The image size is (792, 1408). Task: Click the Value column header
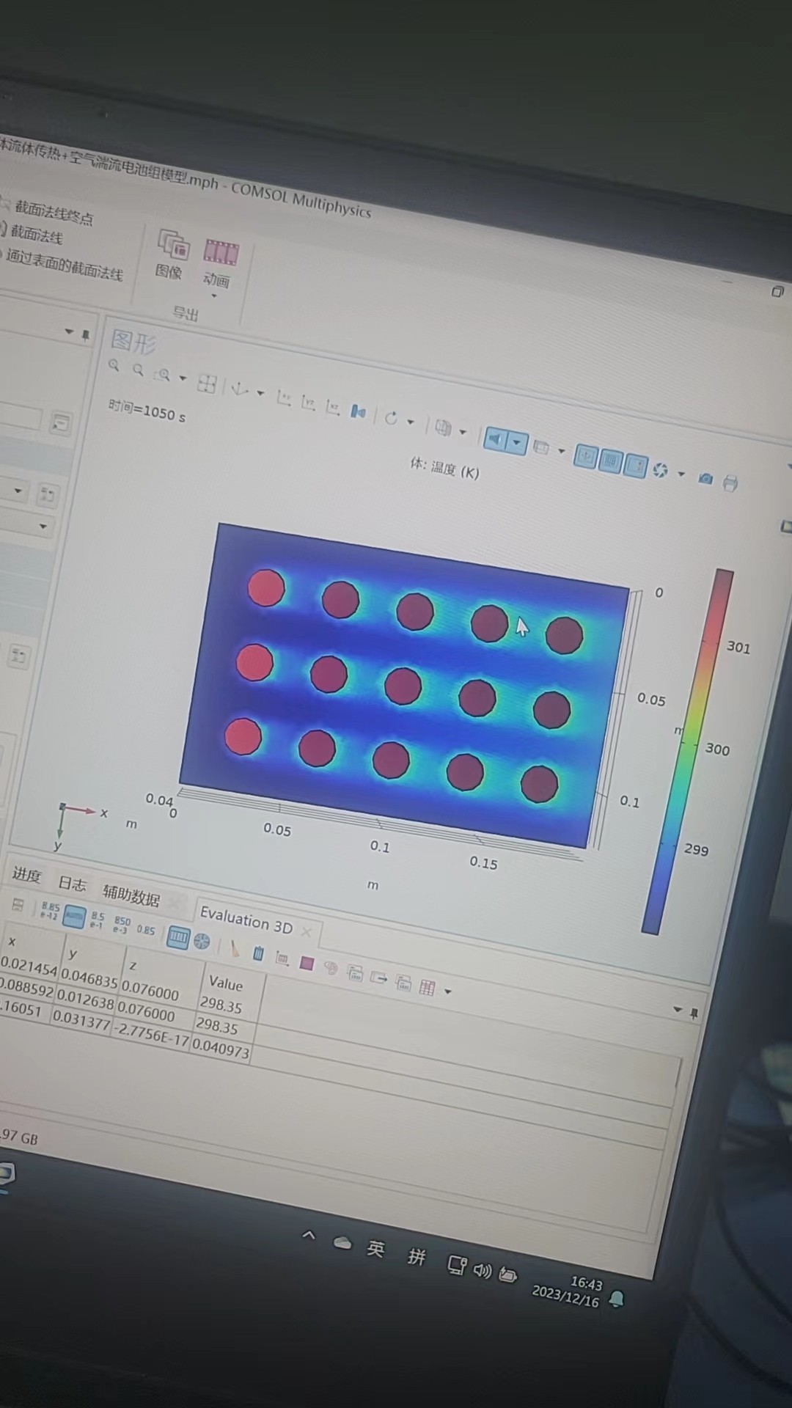pos(226,983)
